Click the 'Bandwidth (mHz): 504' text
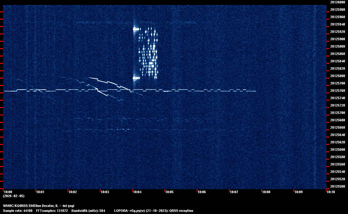 click(88, 211)
